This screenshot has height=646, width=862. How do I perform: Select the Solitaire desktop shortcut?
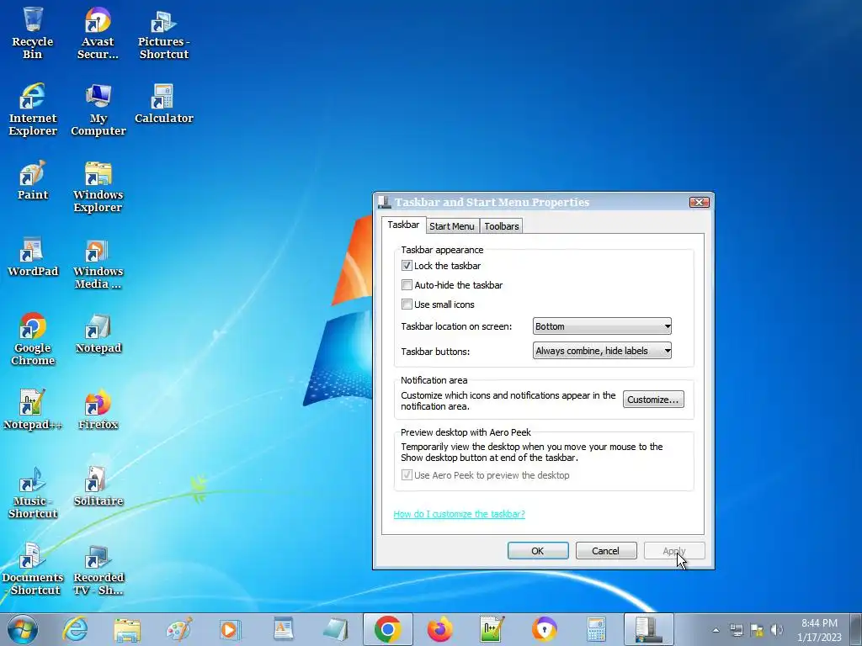(98, 487)
